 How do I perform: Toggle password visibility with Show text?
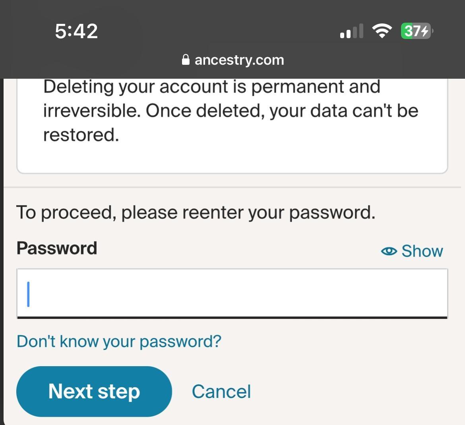click(422, 251)
